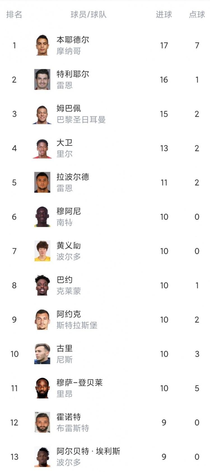
Task: Select the 排名 column header
Action: pos(14,15)
